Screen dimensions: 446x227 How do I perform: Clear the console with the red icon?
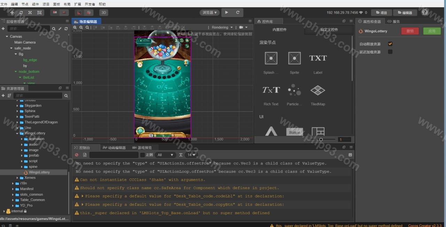tap(77, 155)
